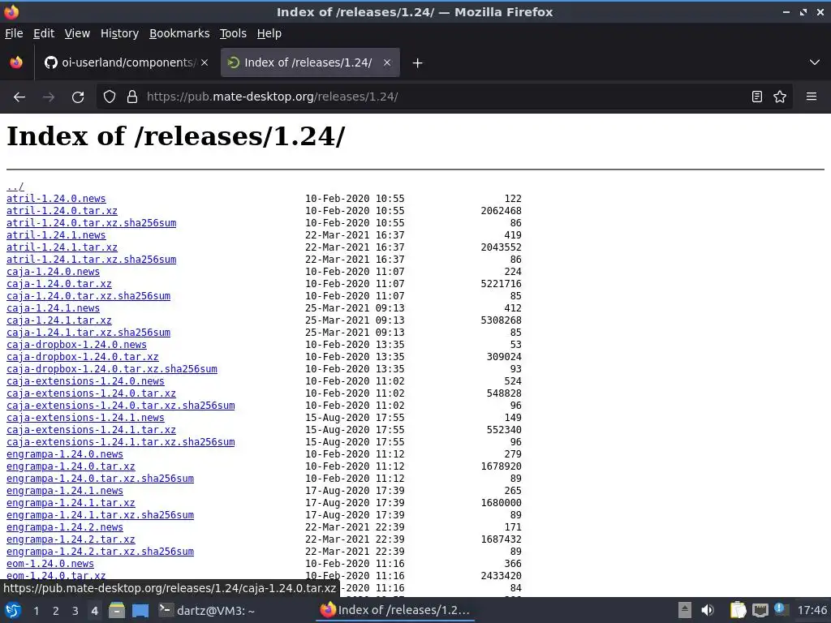This screenshot has width=831, height=623.
Task: Switch to workspace 4
Action: pos(94,611)
